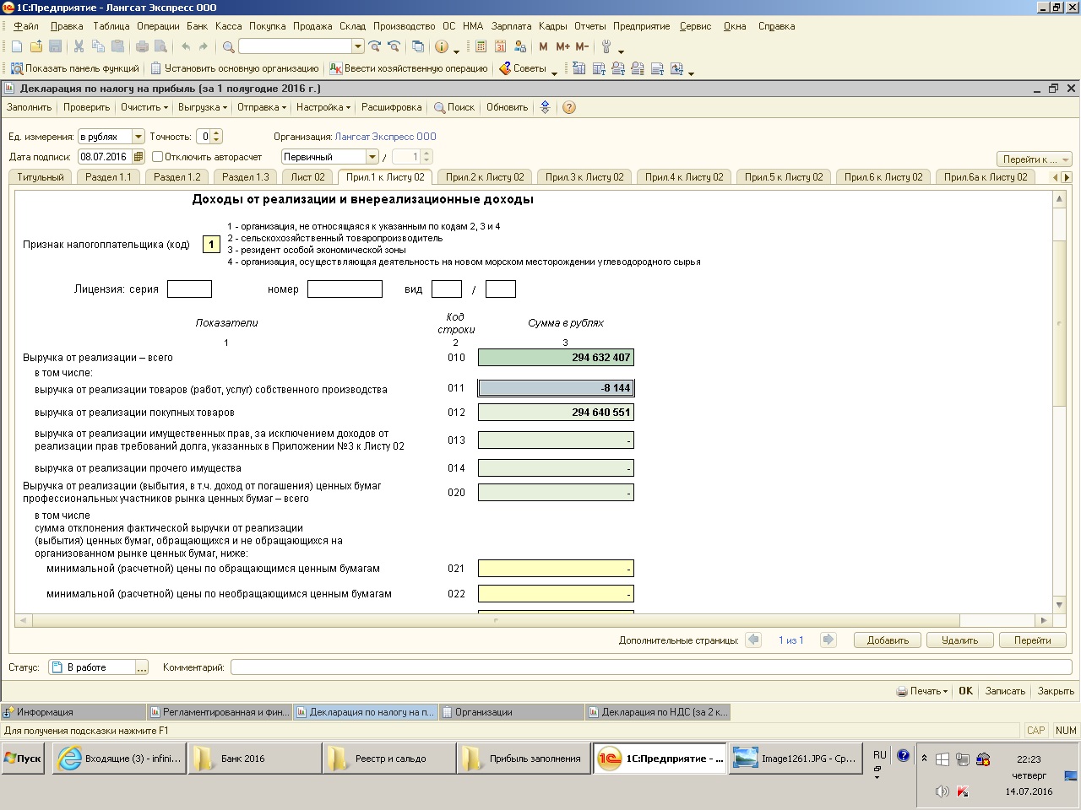Click the help question mark icon
Image resolution: width=1081 pixels, height=810 pixels.
tap(569, 107)
